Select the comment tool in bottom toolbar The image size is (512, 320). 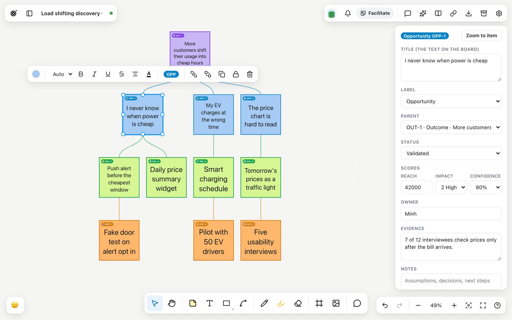357,303
